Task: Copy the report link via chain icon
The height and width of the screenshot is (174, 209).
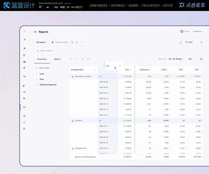Action: coord(72,42)
